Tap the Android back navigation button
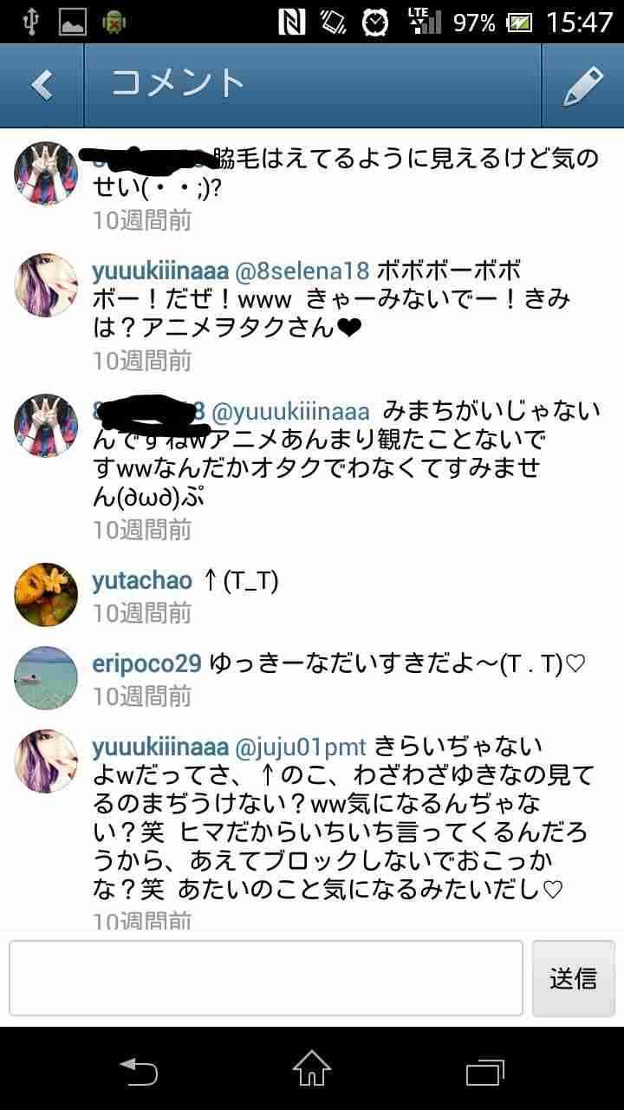Viewport: 624px width, 1110px height. 139,1071
